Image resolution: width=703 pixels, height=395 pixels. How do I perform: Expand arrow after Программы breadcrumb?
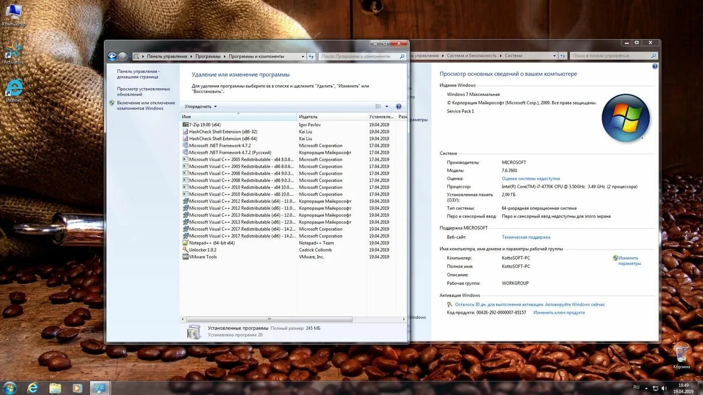click(x=224, y=57)
